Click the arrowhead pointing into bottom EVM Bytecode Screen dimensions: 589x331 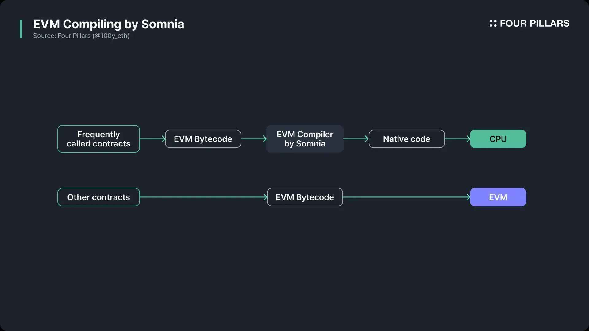click(x=265, y=197)
